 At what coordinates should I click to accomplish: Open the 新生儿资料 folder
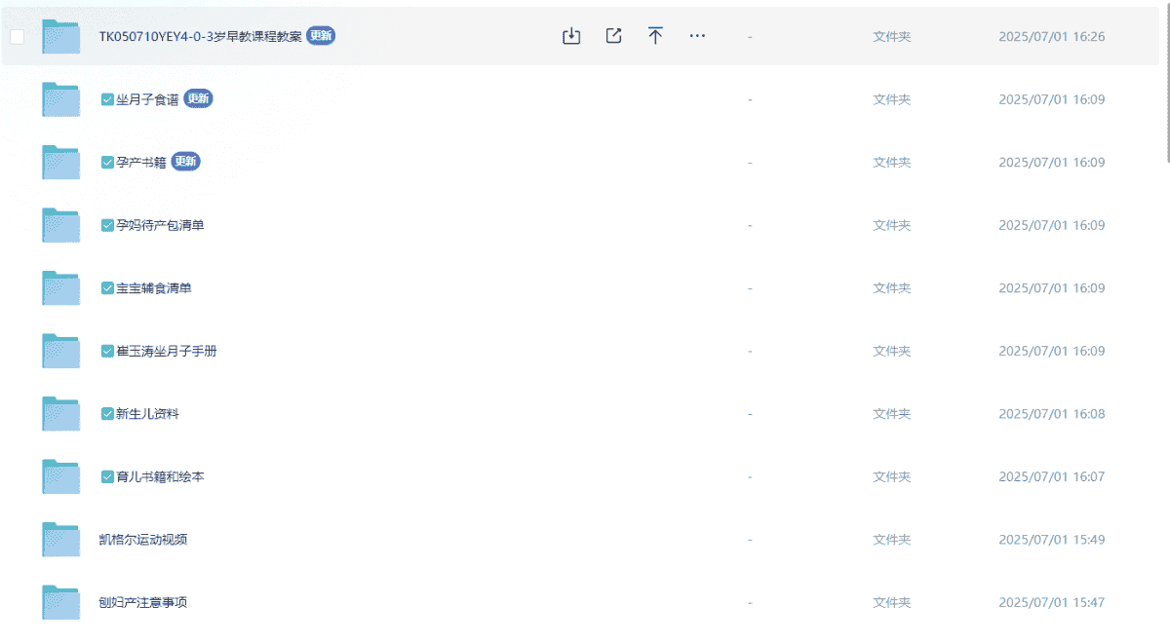(147, 414)
